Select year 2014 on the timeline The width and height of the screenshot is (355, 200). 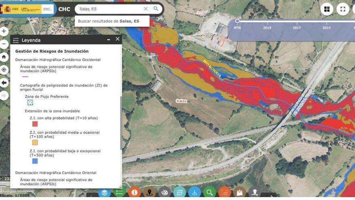pyautogui.click(x=326, y=27)
